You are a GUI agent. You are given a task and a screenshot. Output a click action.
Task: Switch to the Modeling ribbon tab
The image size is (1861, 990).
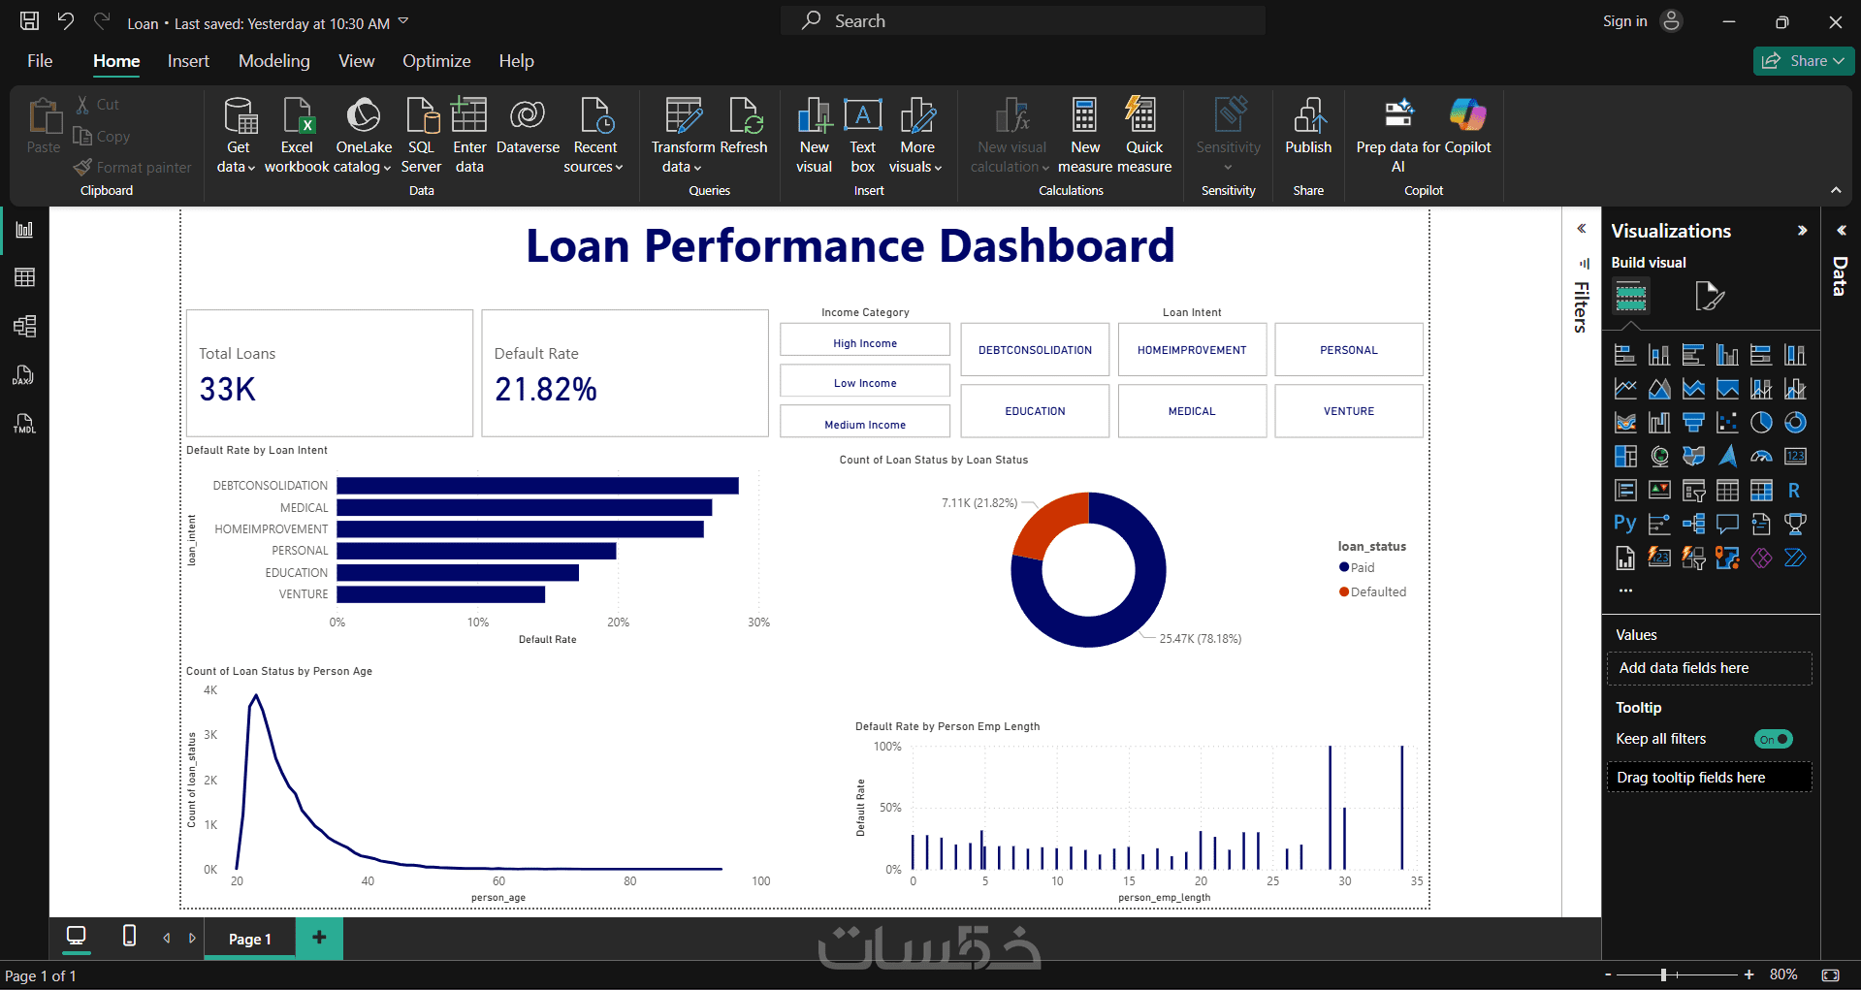pyautogui.click(x=274, y=61)
